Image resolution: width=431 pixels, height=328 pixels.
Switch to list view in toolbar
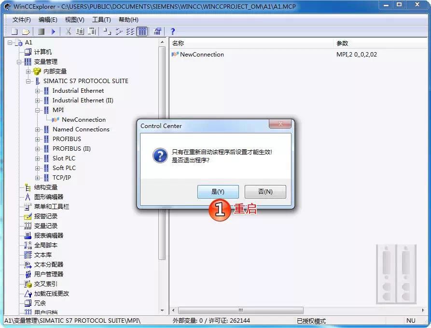130,32
